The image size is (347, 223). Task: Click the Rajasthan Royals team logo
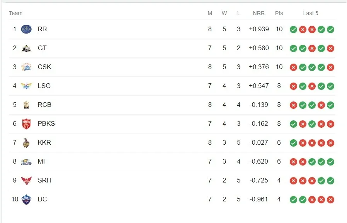click(26, 29)
